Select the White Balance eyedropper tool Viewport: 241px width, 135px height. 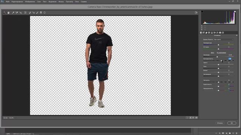click(13, 13)
